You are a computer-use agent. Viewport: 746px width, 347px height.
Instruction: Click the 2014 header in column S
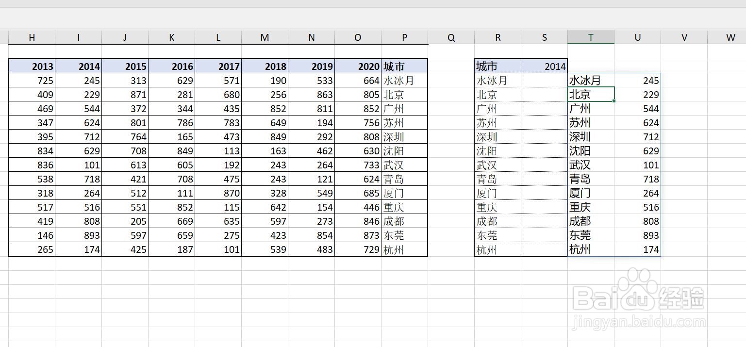(544, 66)
